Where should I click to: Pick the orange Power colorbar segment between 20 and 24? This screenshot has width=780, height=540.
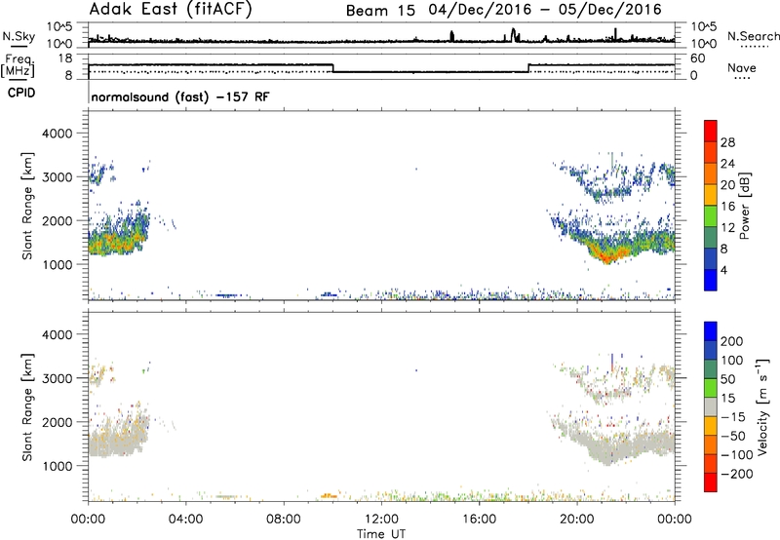711,174
